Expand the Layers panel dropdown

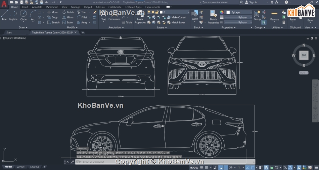point(162,27)
